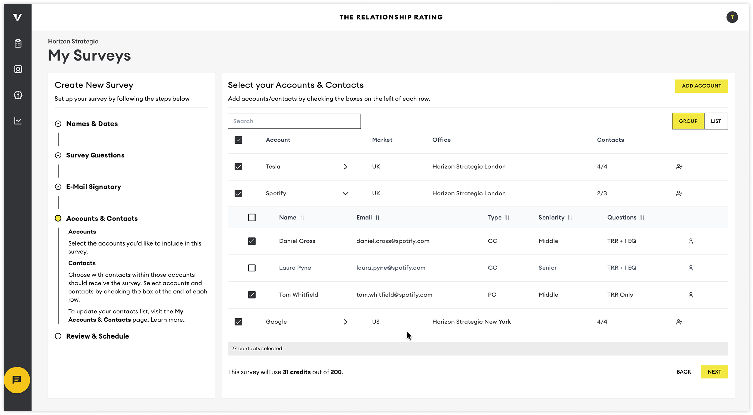This screenshot has height=415, width=753.
Task: Click person icon for Daniel Cross
Action: point(691,241)
